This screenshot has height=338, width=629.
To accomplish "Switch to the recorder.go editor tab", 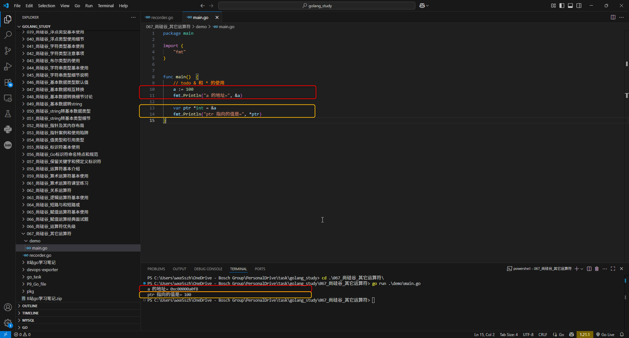I will [162, 17].
